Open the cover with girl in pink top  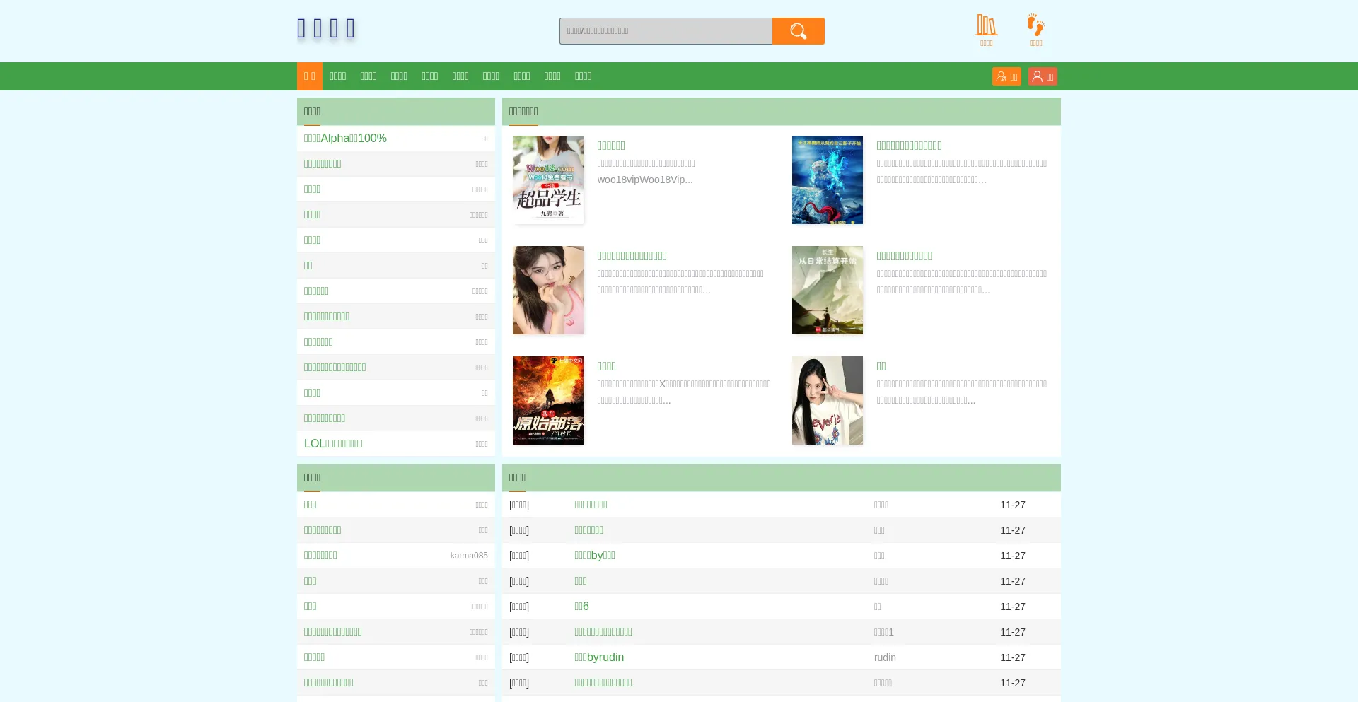pyautogui.click(x=548, y=290)
